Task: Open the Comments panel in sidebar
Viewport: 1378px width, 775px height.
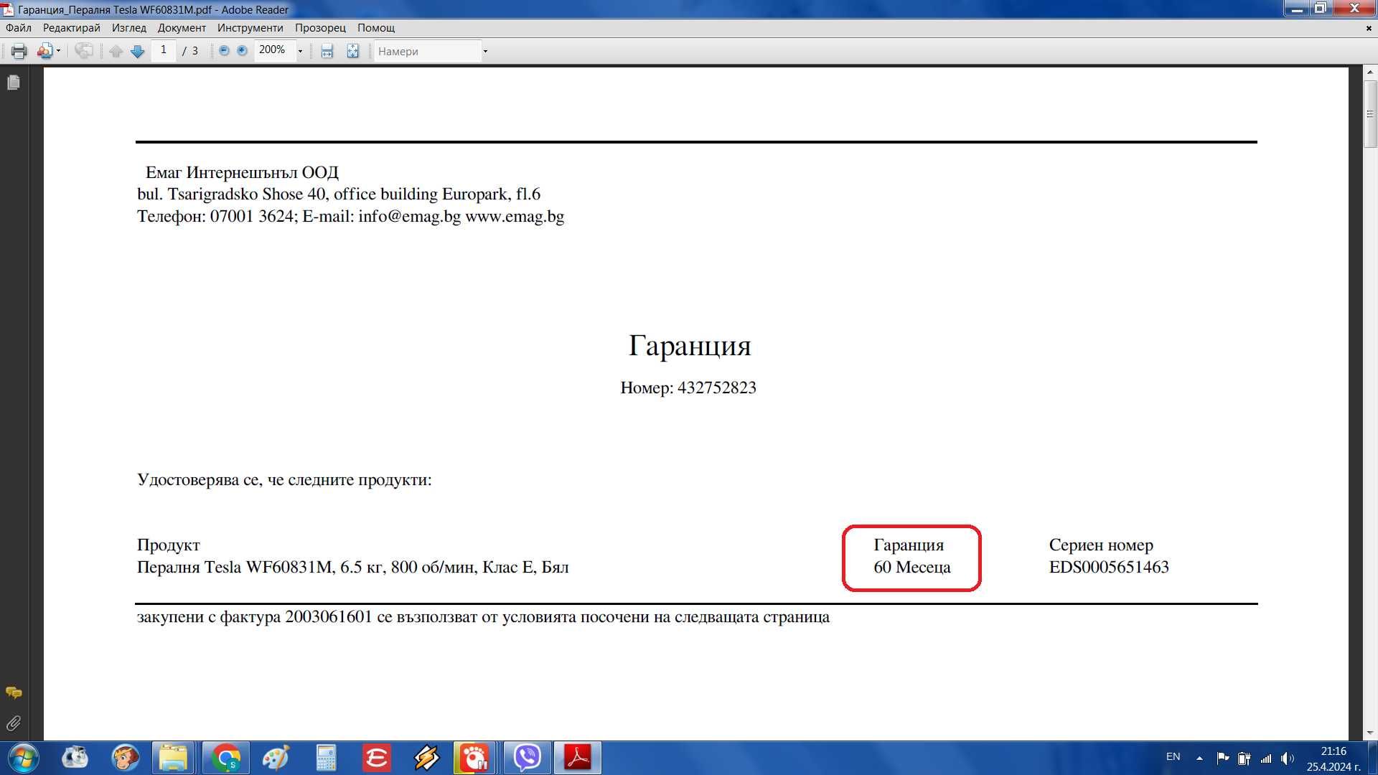Action: tap(14, 692)
